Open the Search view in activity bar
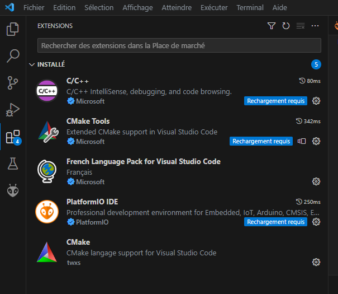The height and width of the screenshot is (294, 338). [13, 56]
